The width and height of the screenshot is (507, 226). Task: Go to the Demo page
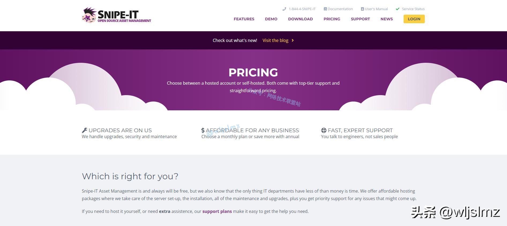pyautogui.click(x=271, y=19)
